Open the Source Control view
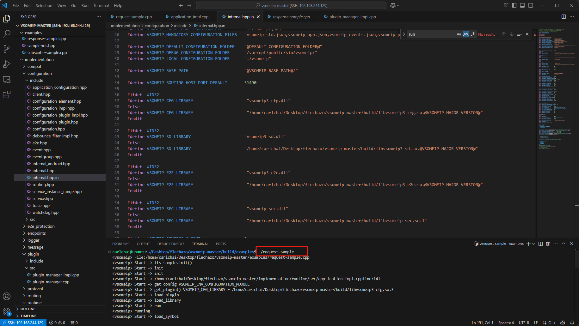The width and height of the screenshot is (579, 326). 7,49
